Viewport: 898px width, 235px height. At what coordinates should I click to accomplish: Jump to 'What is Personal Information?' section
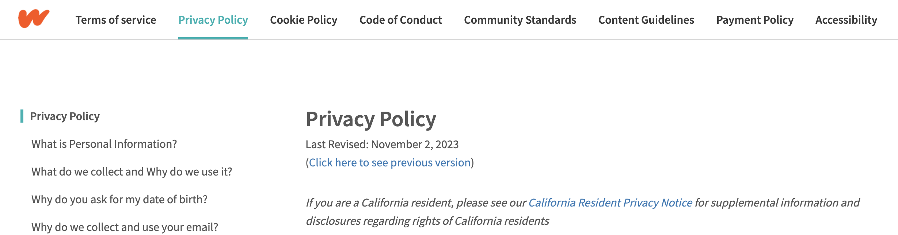(104, 144)
